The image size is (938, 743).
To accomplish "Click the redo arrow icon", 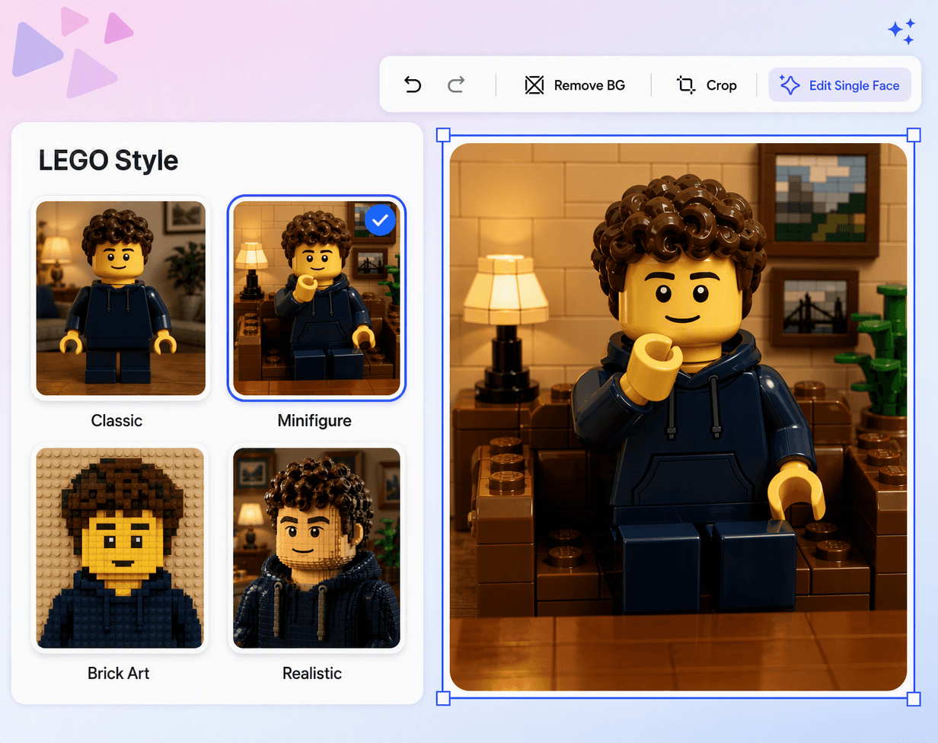I will pos(456,85).
